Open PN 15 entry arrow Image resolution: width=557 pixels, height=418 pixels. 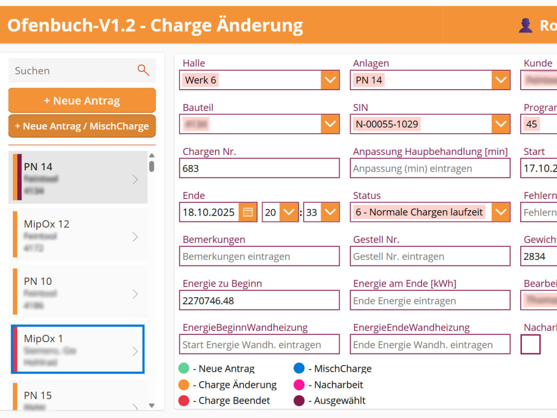pyautogui.click(x=135, y=406)
